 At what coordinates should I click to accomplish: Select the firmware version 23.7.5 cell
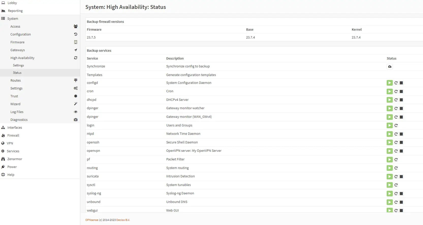click(91, 37)
